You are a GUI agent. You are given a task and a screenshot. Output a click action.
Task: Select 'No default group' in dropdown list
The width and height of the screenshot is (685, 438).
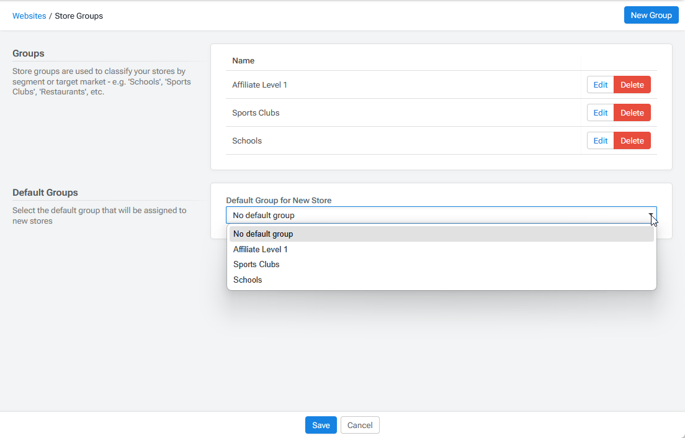tap(263, 234)
